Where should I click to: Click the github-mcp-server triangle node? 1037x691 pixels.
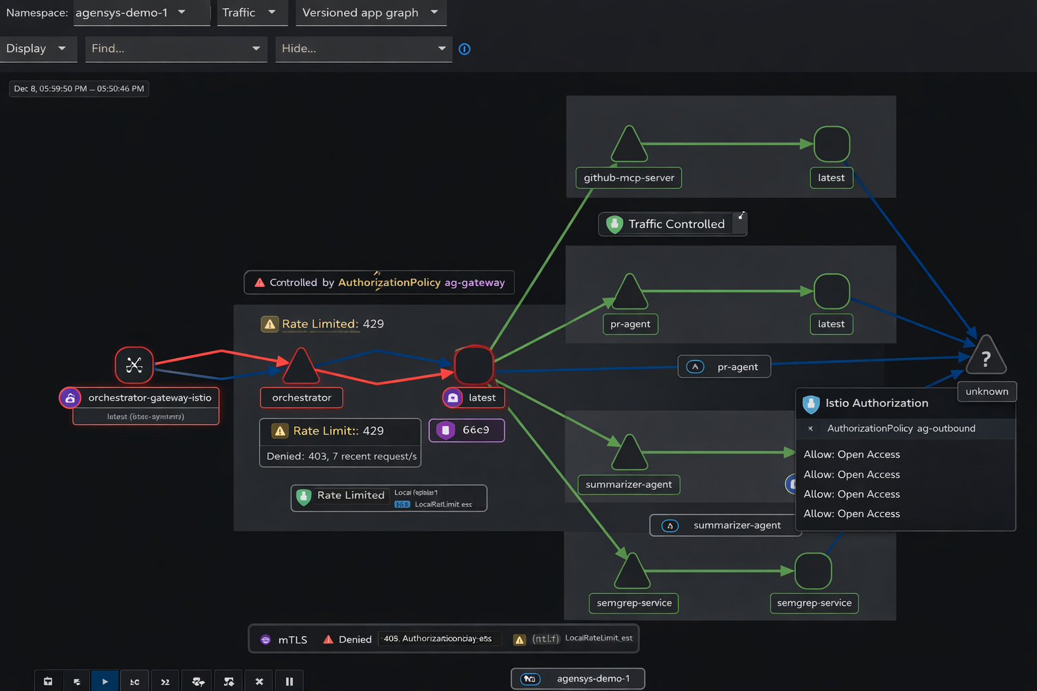point(629,146)
